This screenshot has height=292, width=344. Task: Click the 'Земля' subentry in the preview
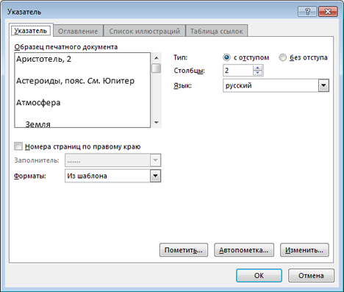(38, 124)
